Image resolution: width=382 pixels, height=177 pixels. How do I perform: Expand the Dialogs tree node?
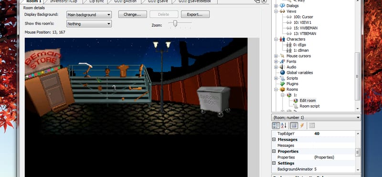276,6
